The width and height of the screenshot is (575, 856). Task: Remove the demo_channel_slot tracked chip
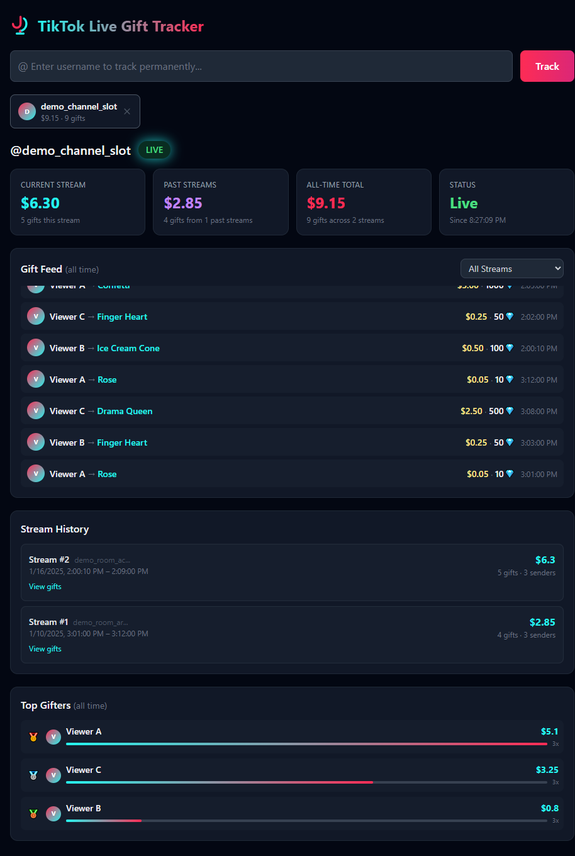127,111
